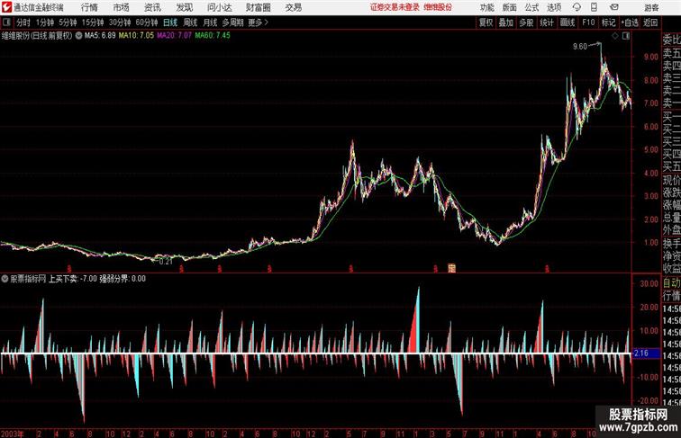
Task: Select the 月线 monthly period
Action: click(210, 22)
